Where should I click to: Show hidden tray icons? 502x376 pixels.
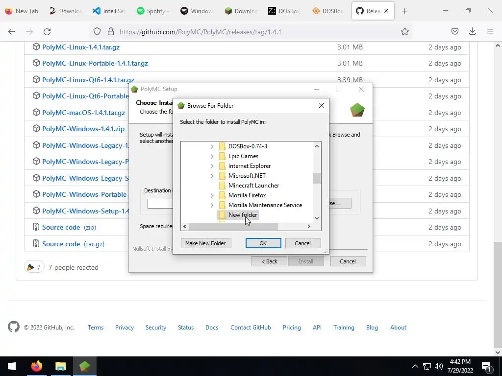click(415, 366)
